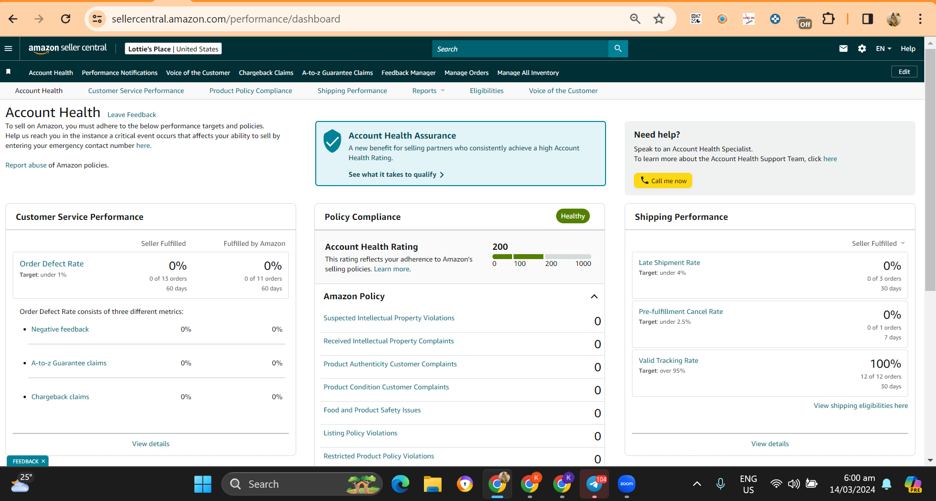The width and height of the screenshot is (936, 501).
Task: Go to the Eligibilities tab
Action: tap(487, 91)
